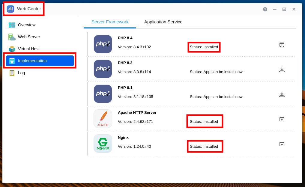Image resolution: width=305 pixels, height=187 pixels.
Task: Install PHP 8.1 using the download icon
Action: pos(282,94)
